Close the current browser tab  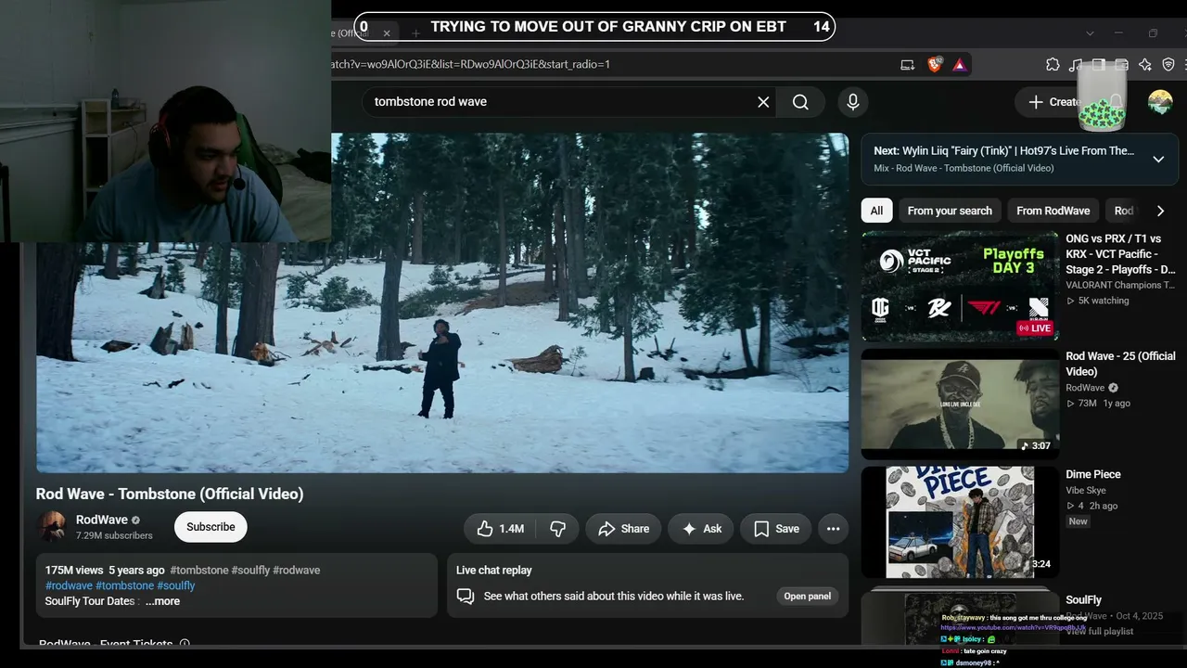[387, 33]
